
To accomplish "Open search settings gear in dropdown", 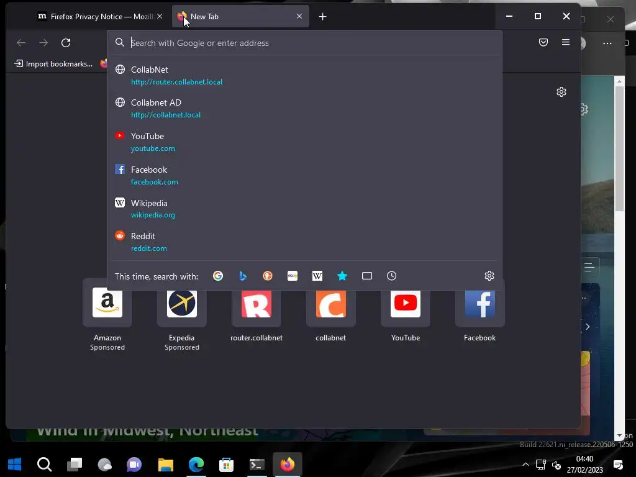I will point(489,276).
